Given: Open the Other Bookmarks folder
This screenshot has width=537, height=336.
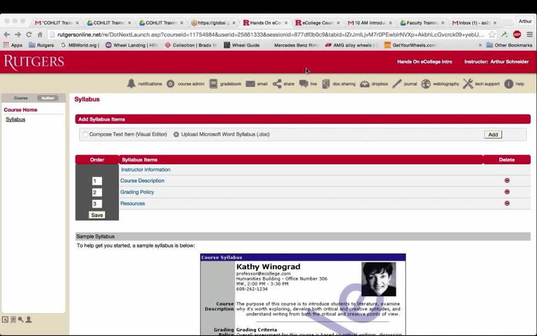Looking at the screenshot, I should coord(509,45).
